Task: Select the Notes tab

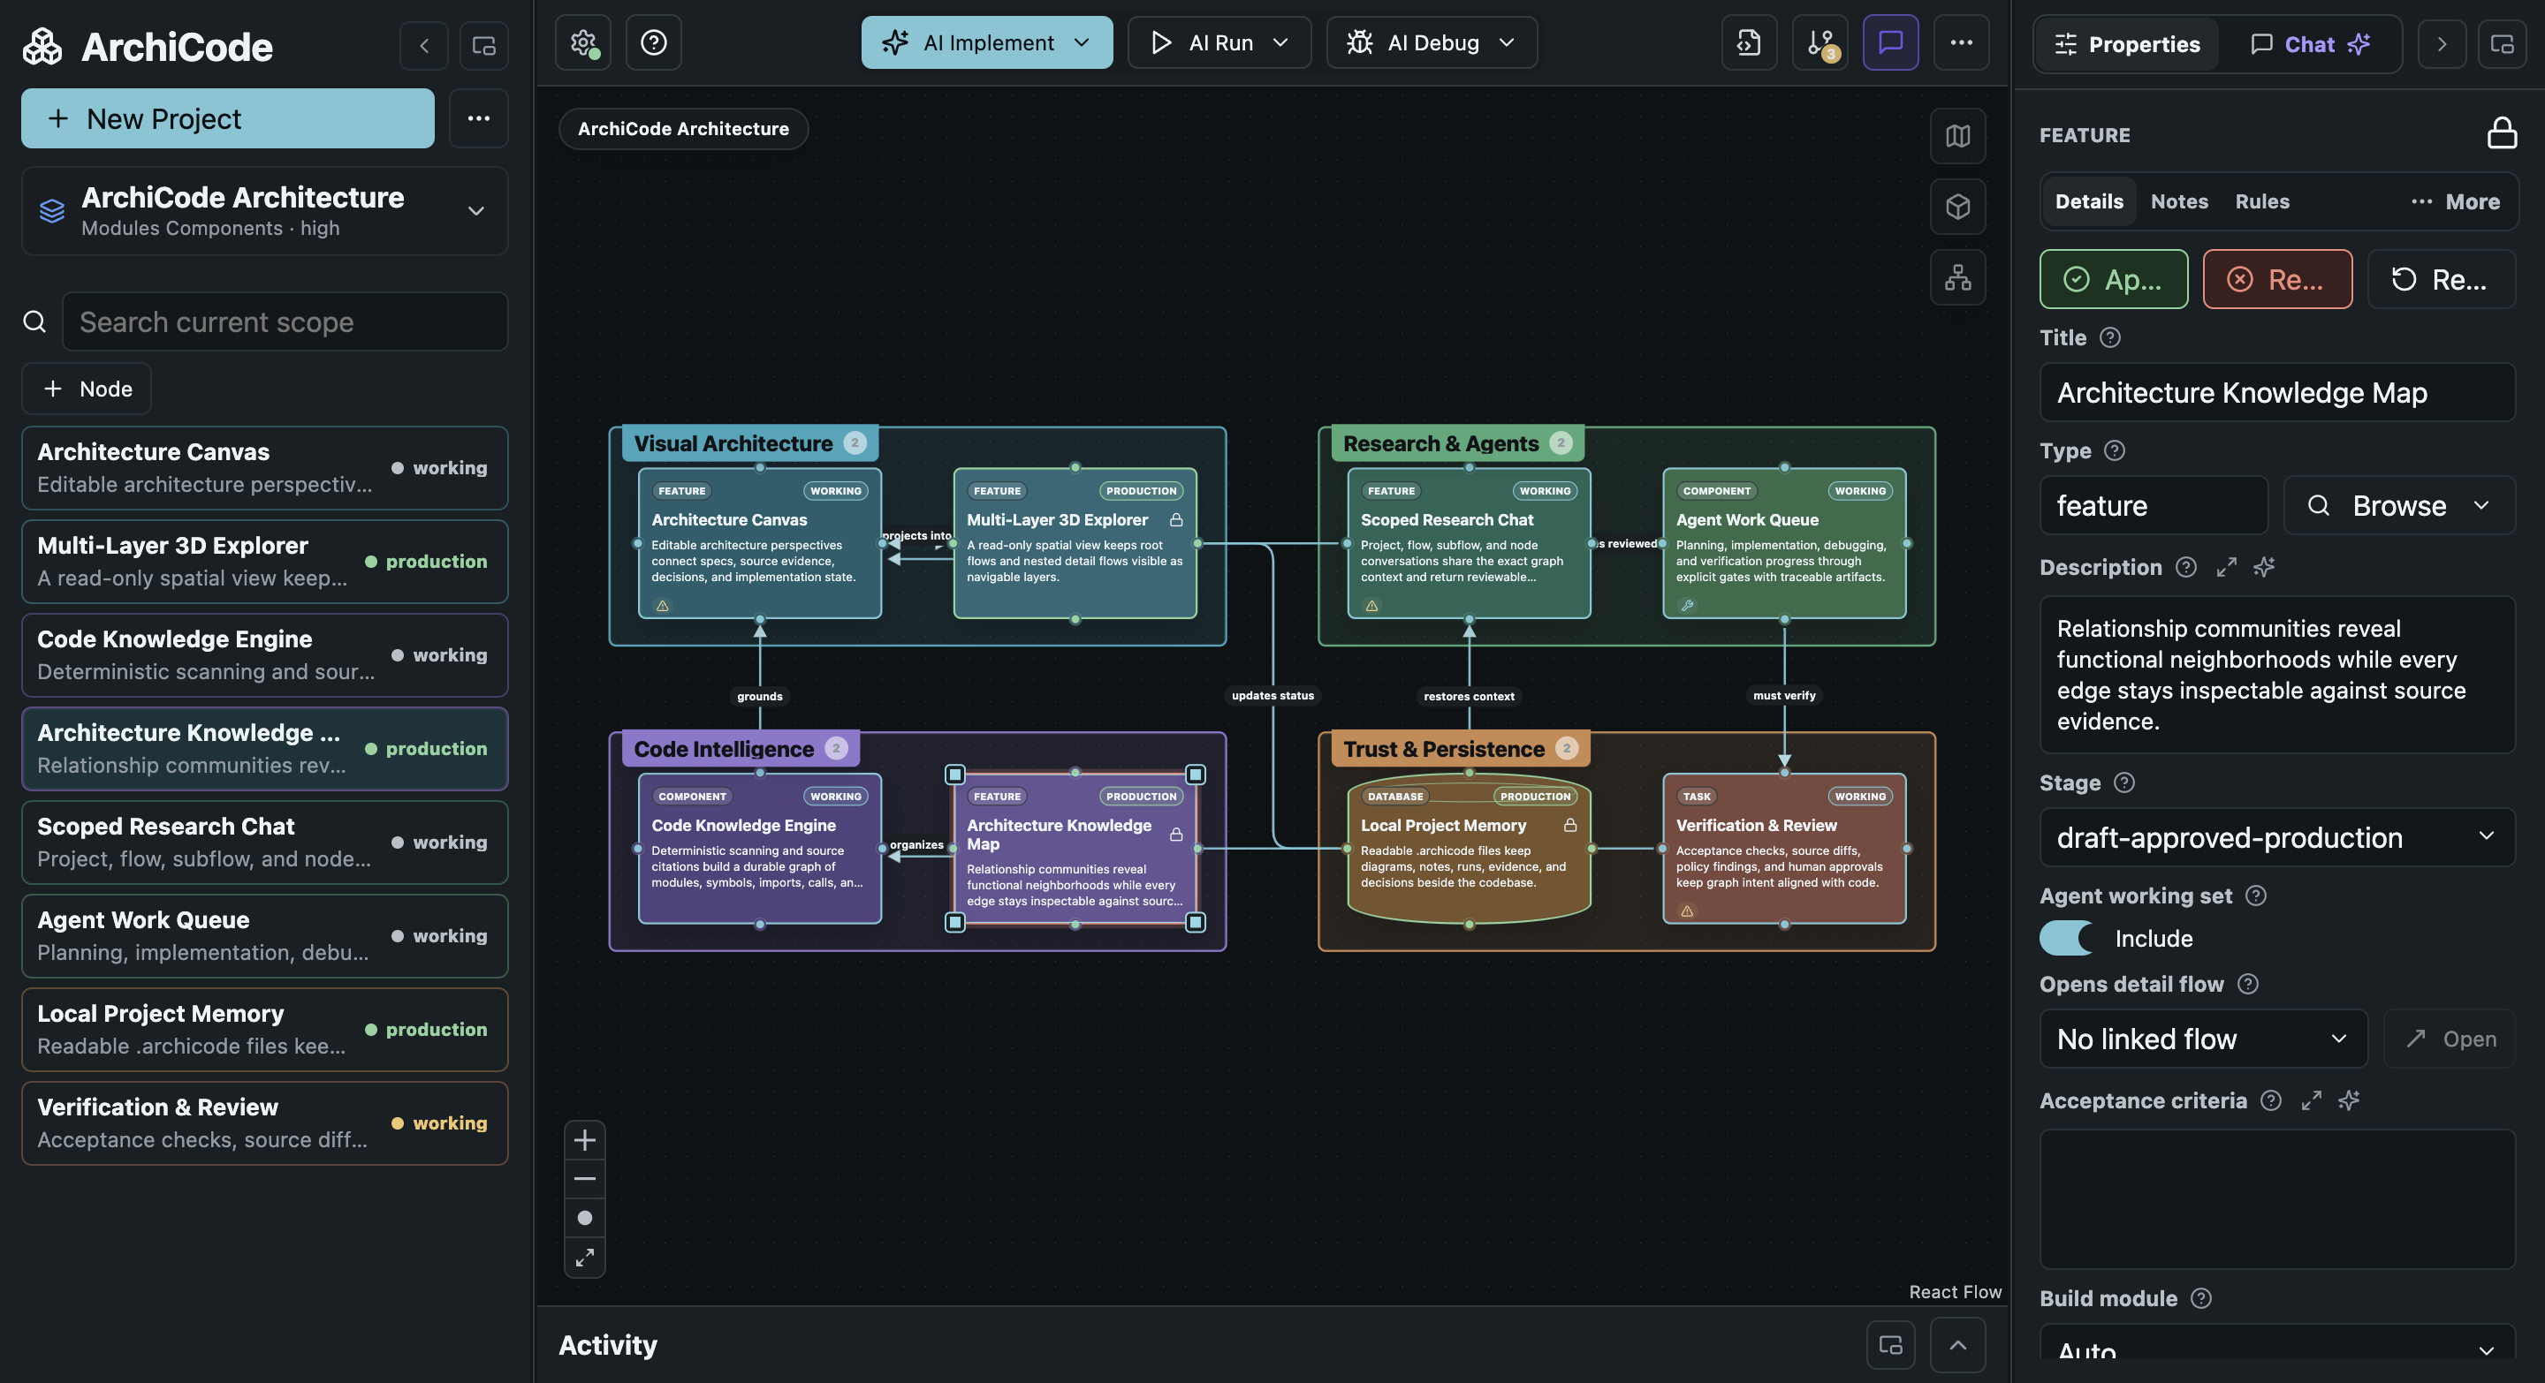Action: point(2178,201)
